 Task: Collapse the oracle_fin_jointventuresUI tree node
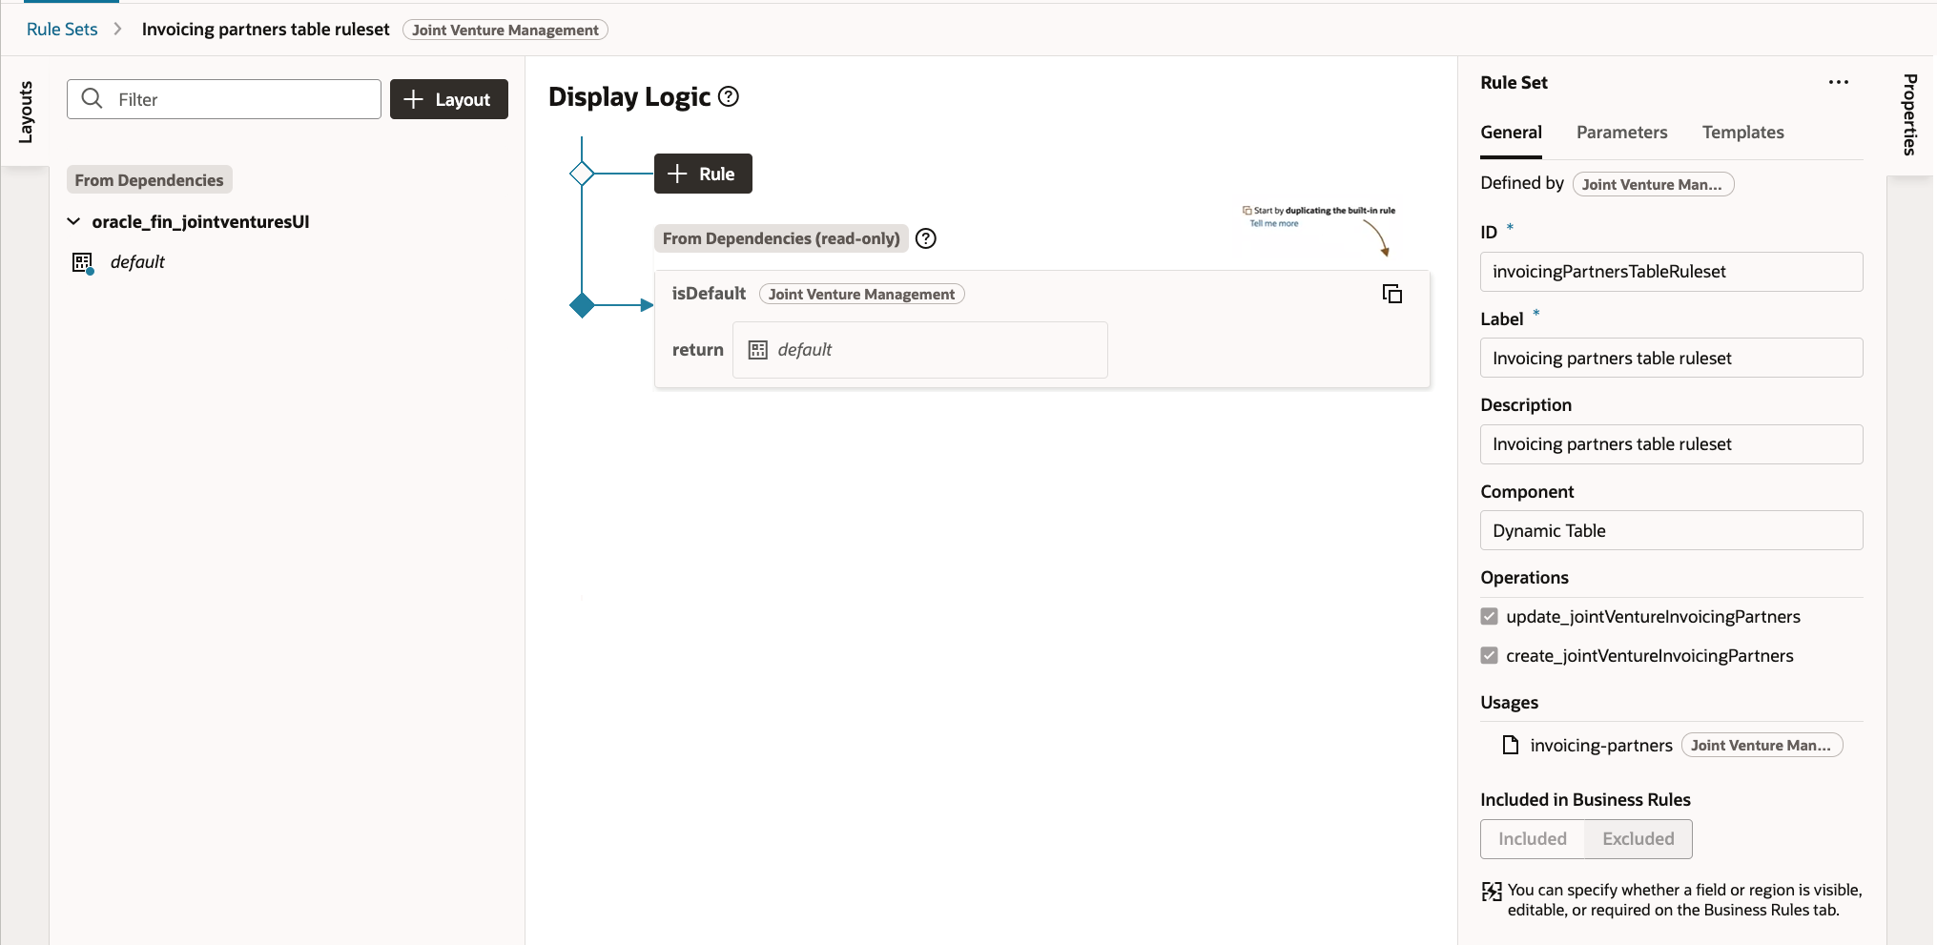73,221
